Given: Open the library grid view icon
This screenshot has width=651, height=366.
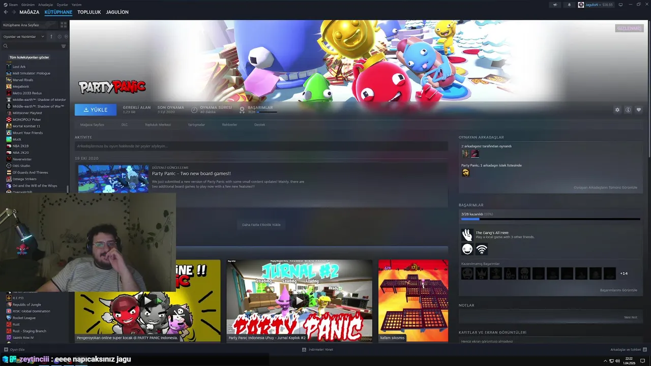Looking at the screenshot, I should pyautogui.click(x=64, y=24).
